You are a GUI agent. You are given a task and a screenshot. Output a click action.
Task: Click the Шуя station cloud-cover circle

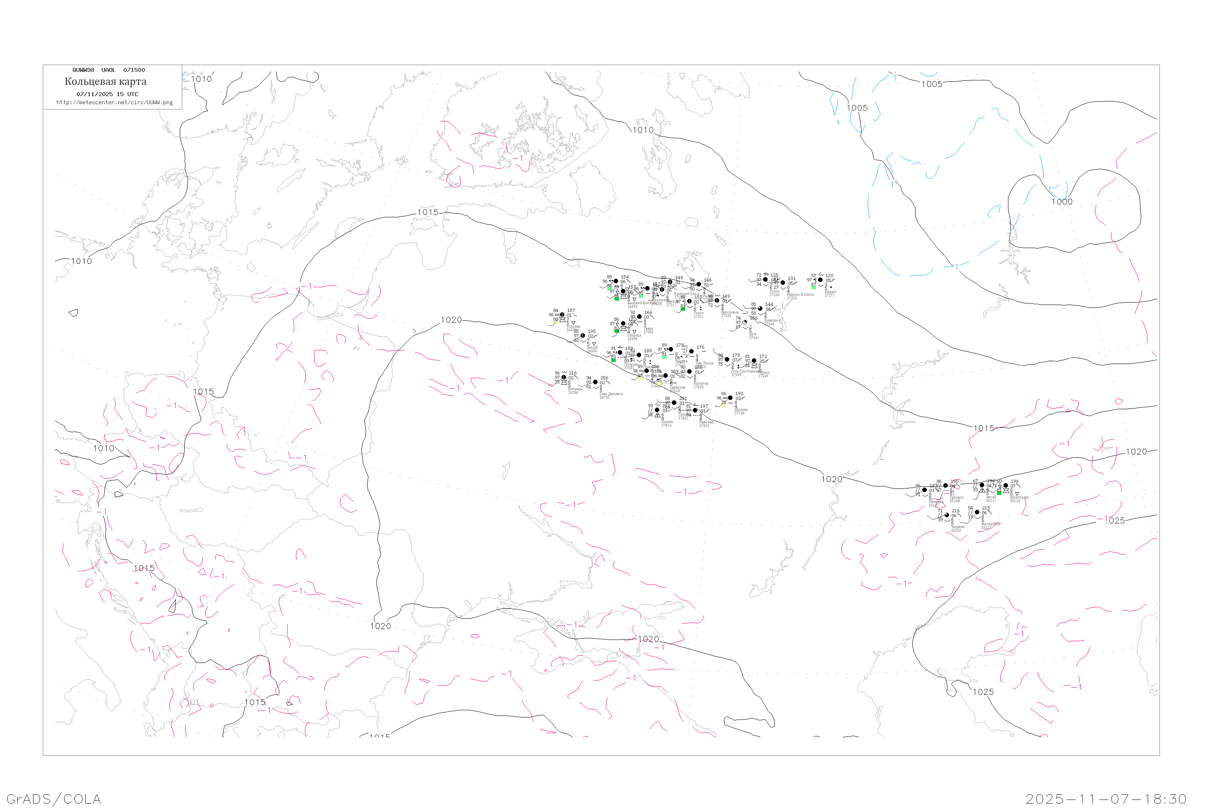(745, 322)
